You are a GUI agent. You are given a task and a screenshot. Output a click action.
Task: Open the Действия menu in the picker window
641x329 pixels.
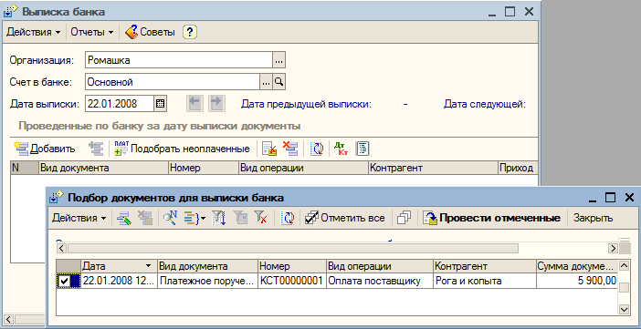(x=79, y=218)
